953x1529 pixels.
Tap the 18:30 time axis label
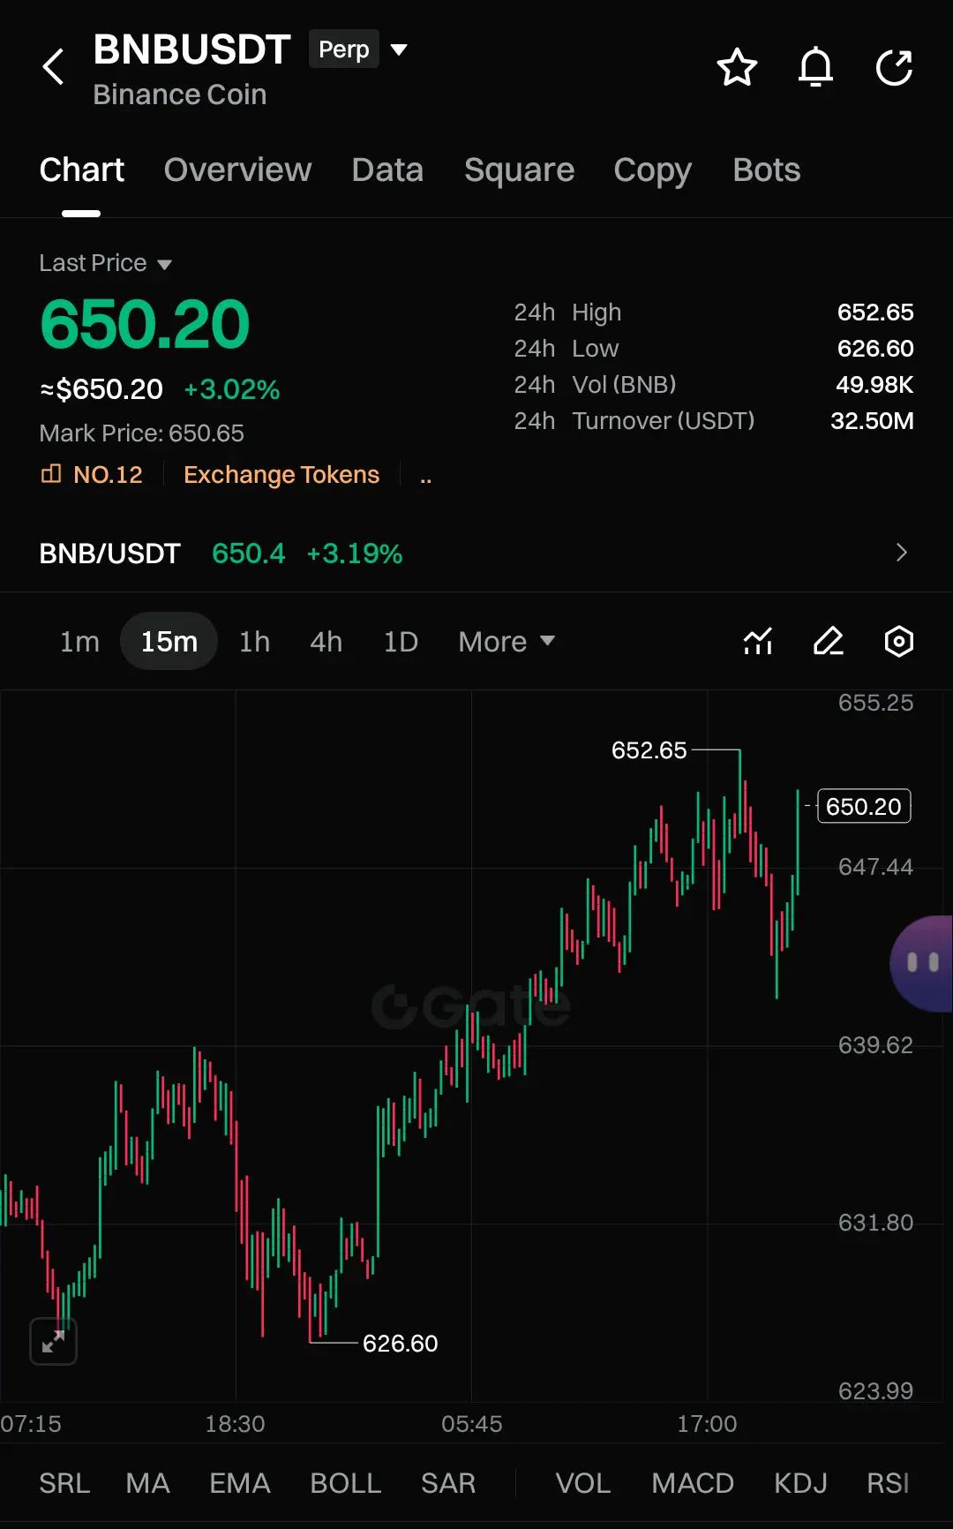click(x=235, y=1424)
